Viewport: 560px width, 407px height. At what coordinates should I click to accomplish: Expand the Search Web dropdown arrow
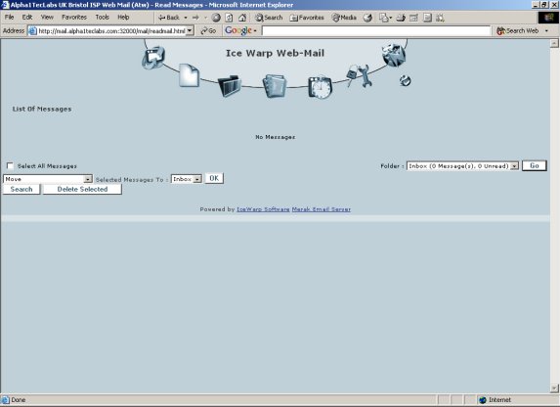(546, 31)
